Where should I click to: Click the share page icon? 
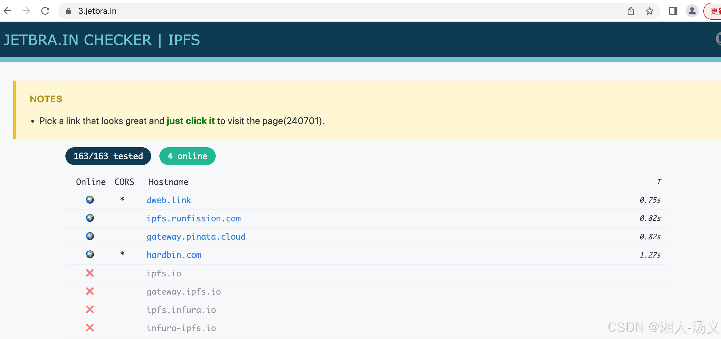pyautogui.click(x=631, y=11)
